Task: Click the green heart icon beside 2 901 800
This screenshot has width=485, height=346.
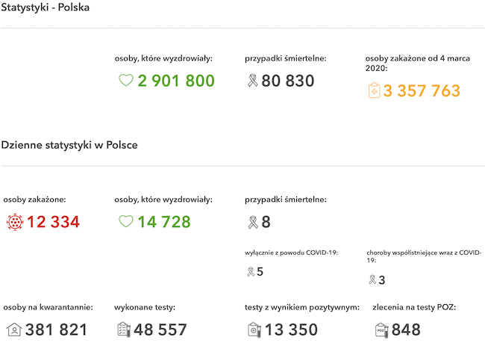Action: [x=126, y=81]
